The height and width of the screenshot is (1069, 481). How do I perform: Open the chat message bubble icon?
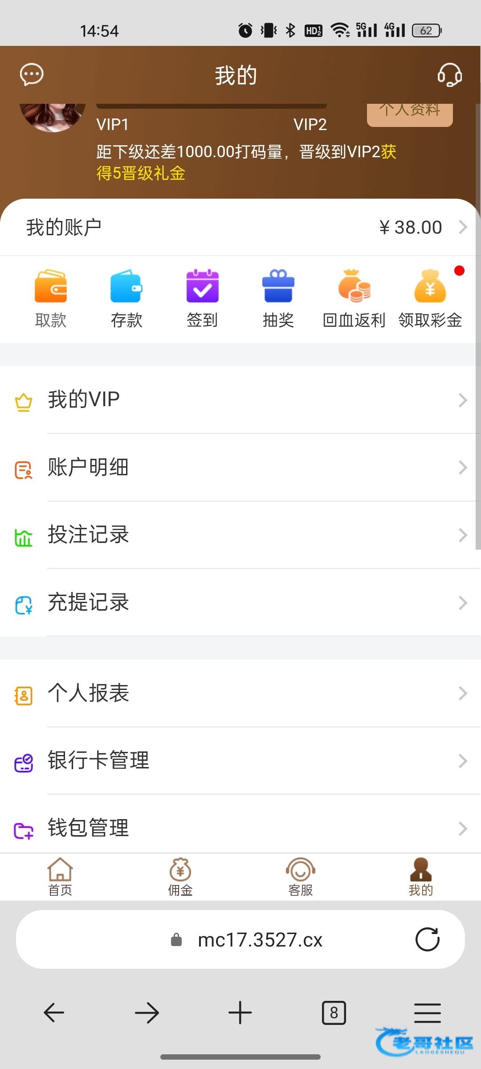(x=32, y=74)
